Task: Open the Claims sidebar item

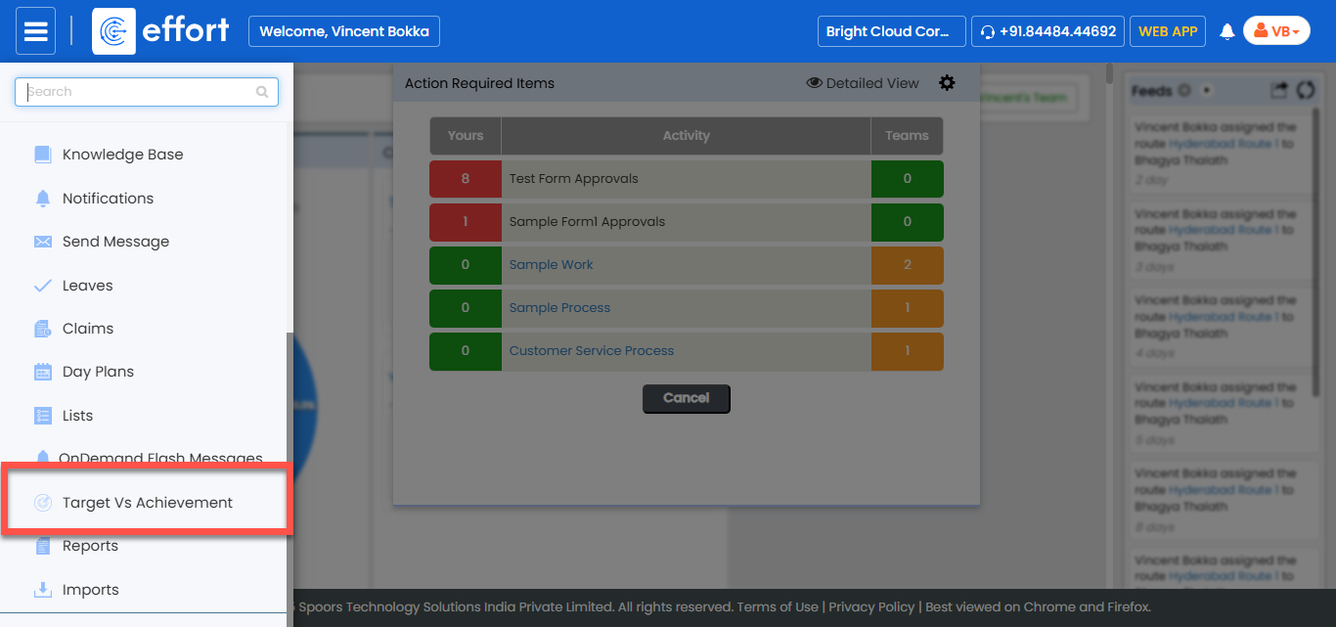Action: (x=88, y=329)
